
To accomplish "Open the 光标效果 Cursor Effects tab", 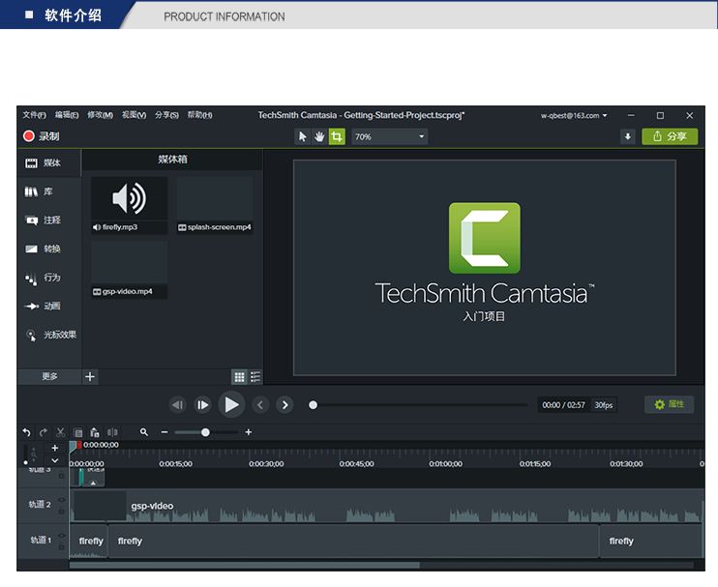I will (x=49, y=335).
